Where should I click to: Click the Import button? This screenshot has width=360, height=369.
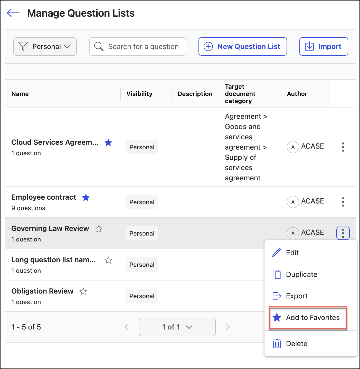click(324, 46)
